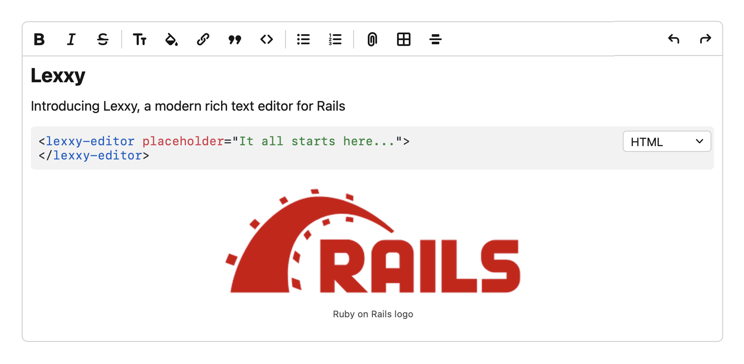Image resolution: width=744 pixels, height=364 pixels.
Task: Insert a table
Action: coord(404,39)
